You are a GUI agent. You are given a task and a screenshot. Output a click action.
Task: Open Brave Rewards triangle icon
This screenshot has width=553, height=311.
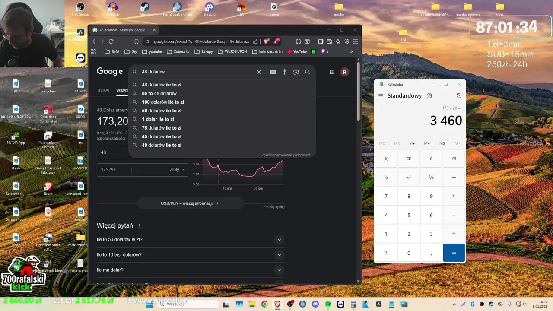(276, 41)
